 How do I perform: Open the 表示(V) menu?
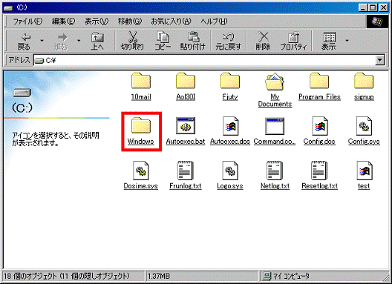(97, 22)
